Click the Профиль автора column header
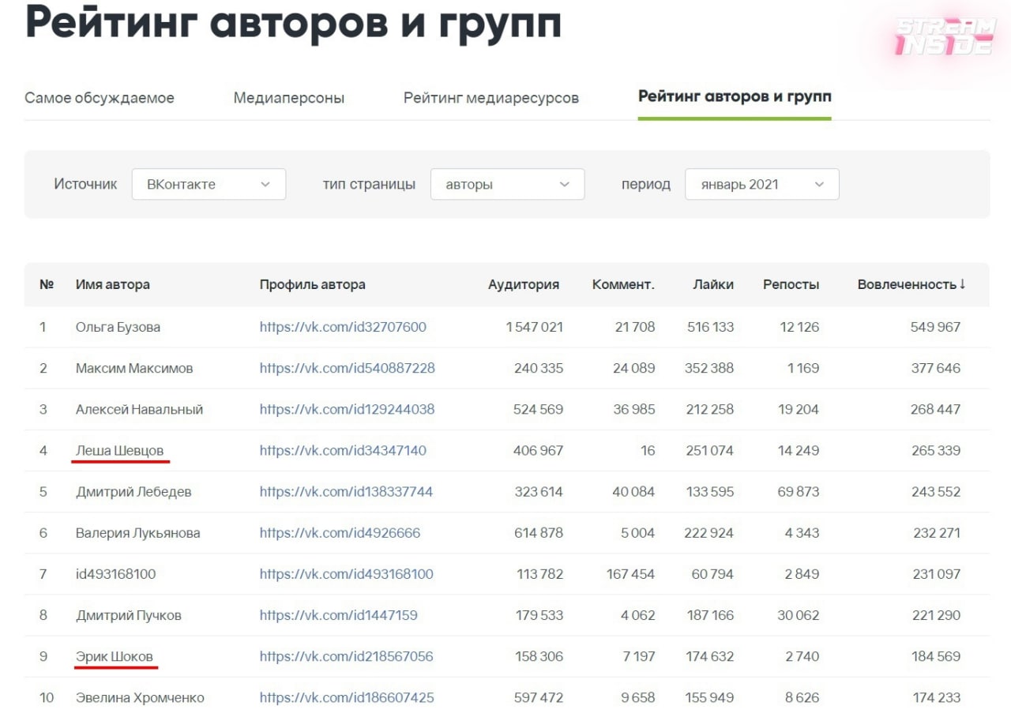 tap(313, 284)
